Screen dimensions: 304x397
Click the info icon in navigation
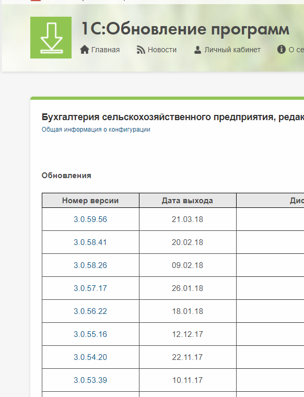click(x=282, y=50)
